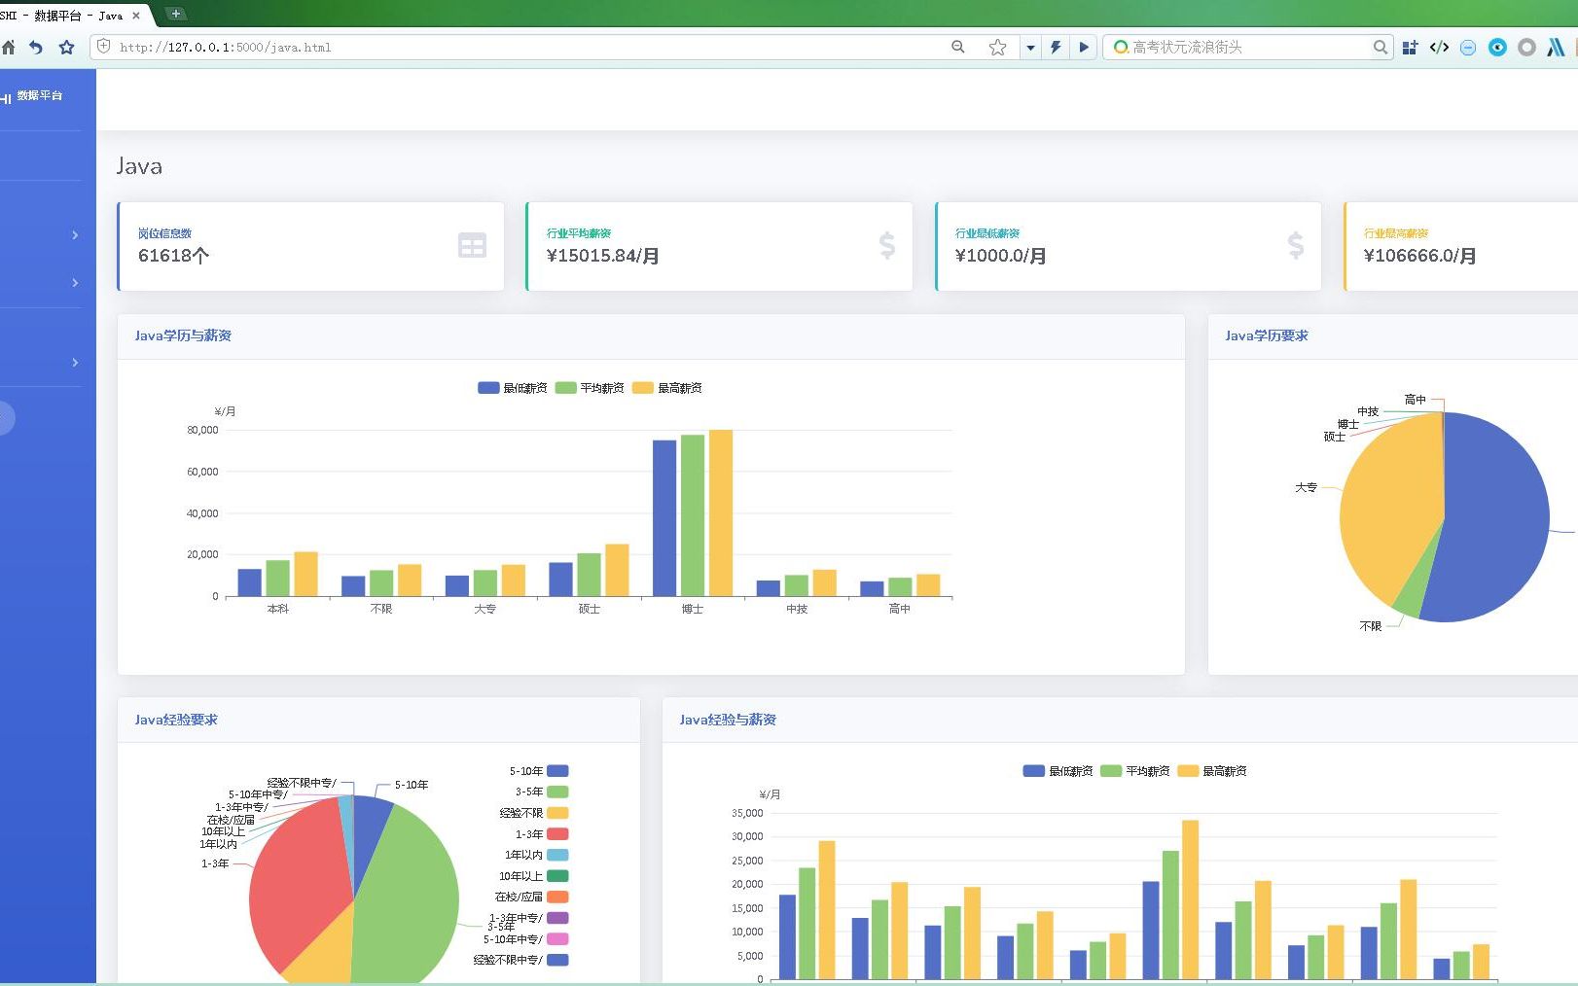Open a new browser tab with plus button
This screenshot has width=1578, height=986.
point(176,14)
